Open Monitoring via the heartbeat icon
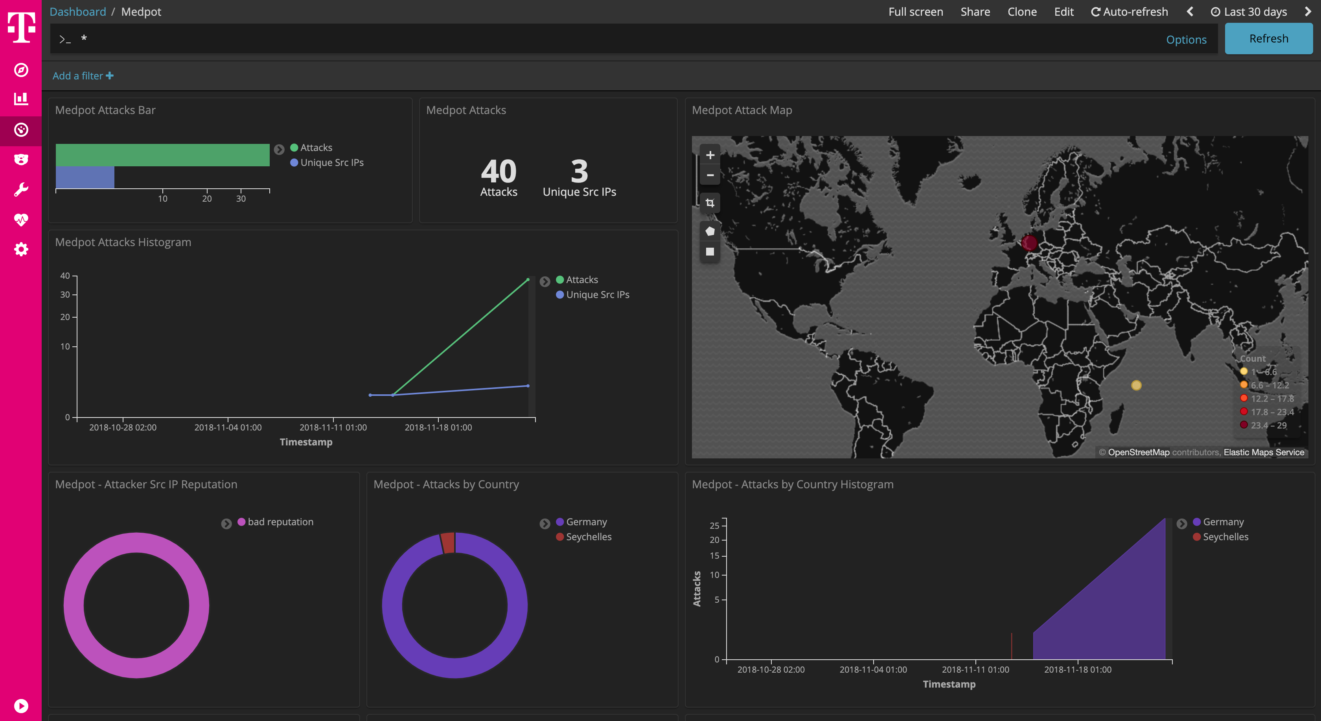This screenshot has width=1321, height=721. [x=20, y=219]
